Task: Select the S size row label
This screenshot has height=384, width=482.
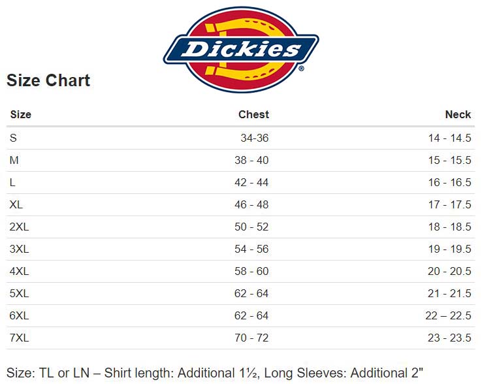Action: click(x=13, y=138)
